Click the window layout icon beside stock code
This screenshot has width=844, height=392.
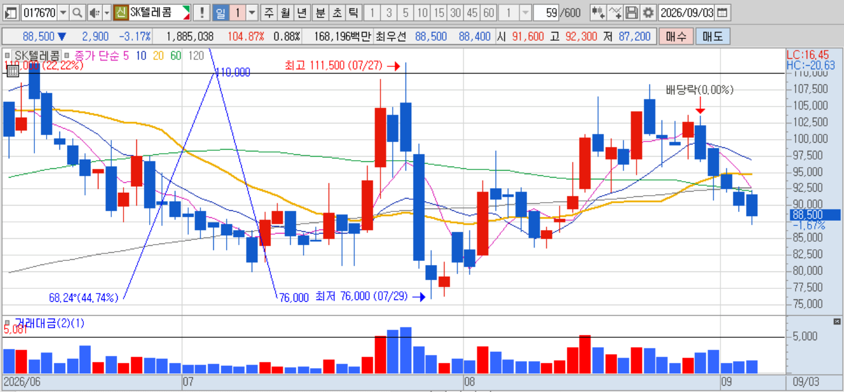click(11, 12)
